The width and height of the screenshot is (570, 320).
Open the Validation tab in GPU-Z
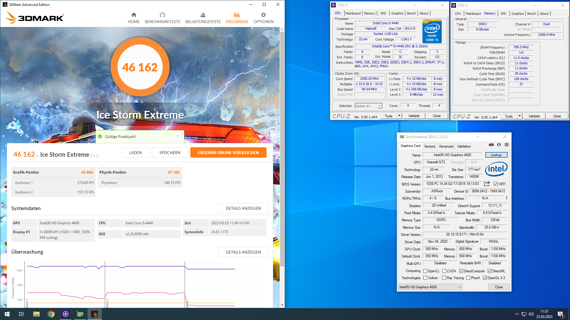click(x=464, y=146)
